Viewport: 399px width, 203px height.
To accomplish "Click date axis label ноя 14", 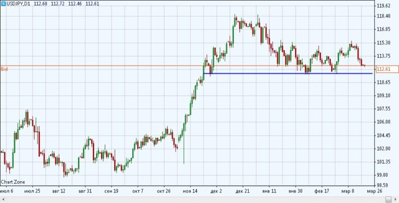I will point(190,191).
